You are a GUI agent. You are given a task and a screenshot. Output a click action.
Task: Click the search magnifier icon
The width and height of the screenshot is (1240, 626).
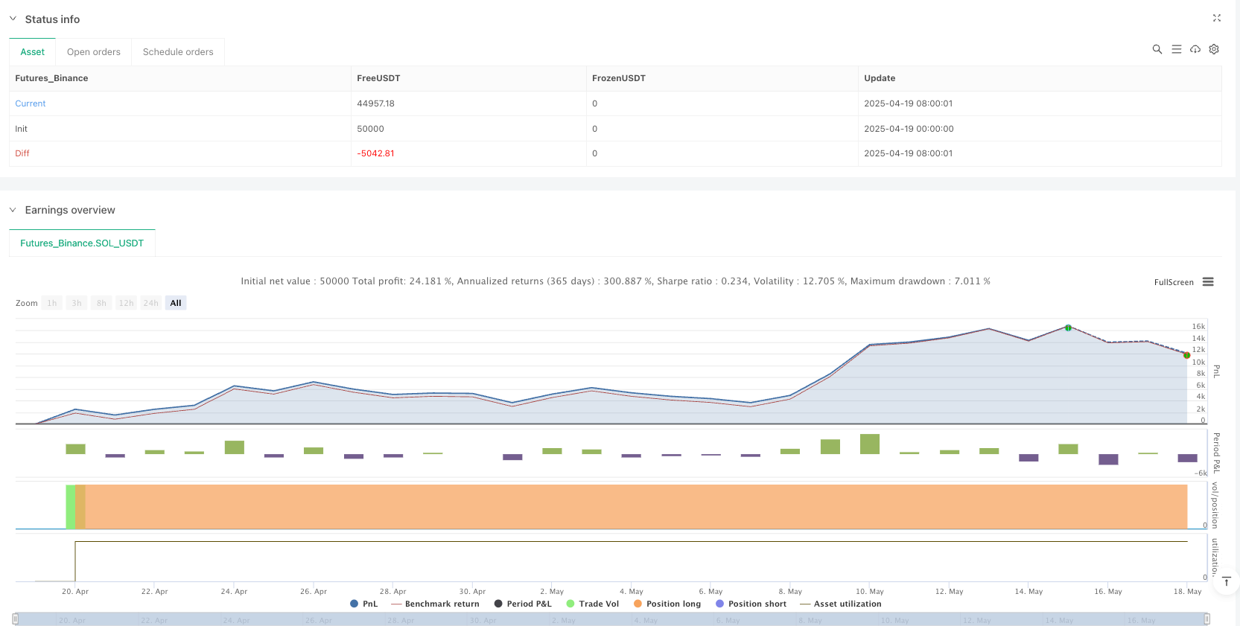pyautogui.click(x=1157, y=49)
